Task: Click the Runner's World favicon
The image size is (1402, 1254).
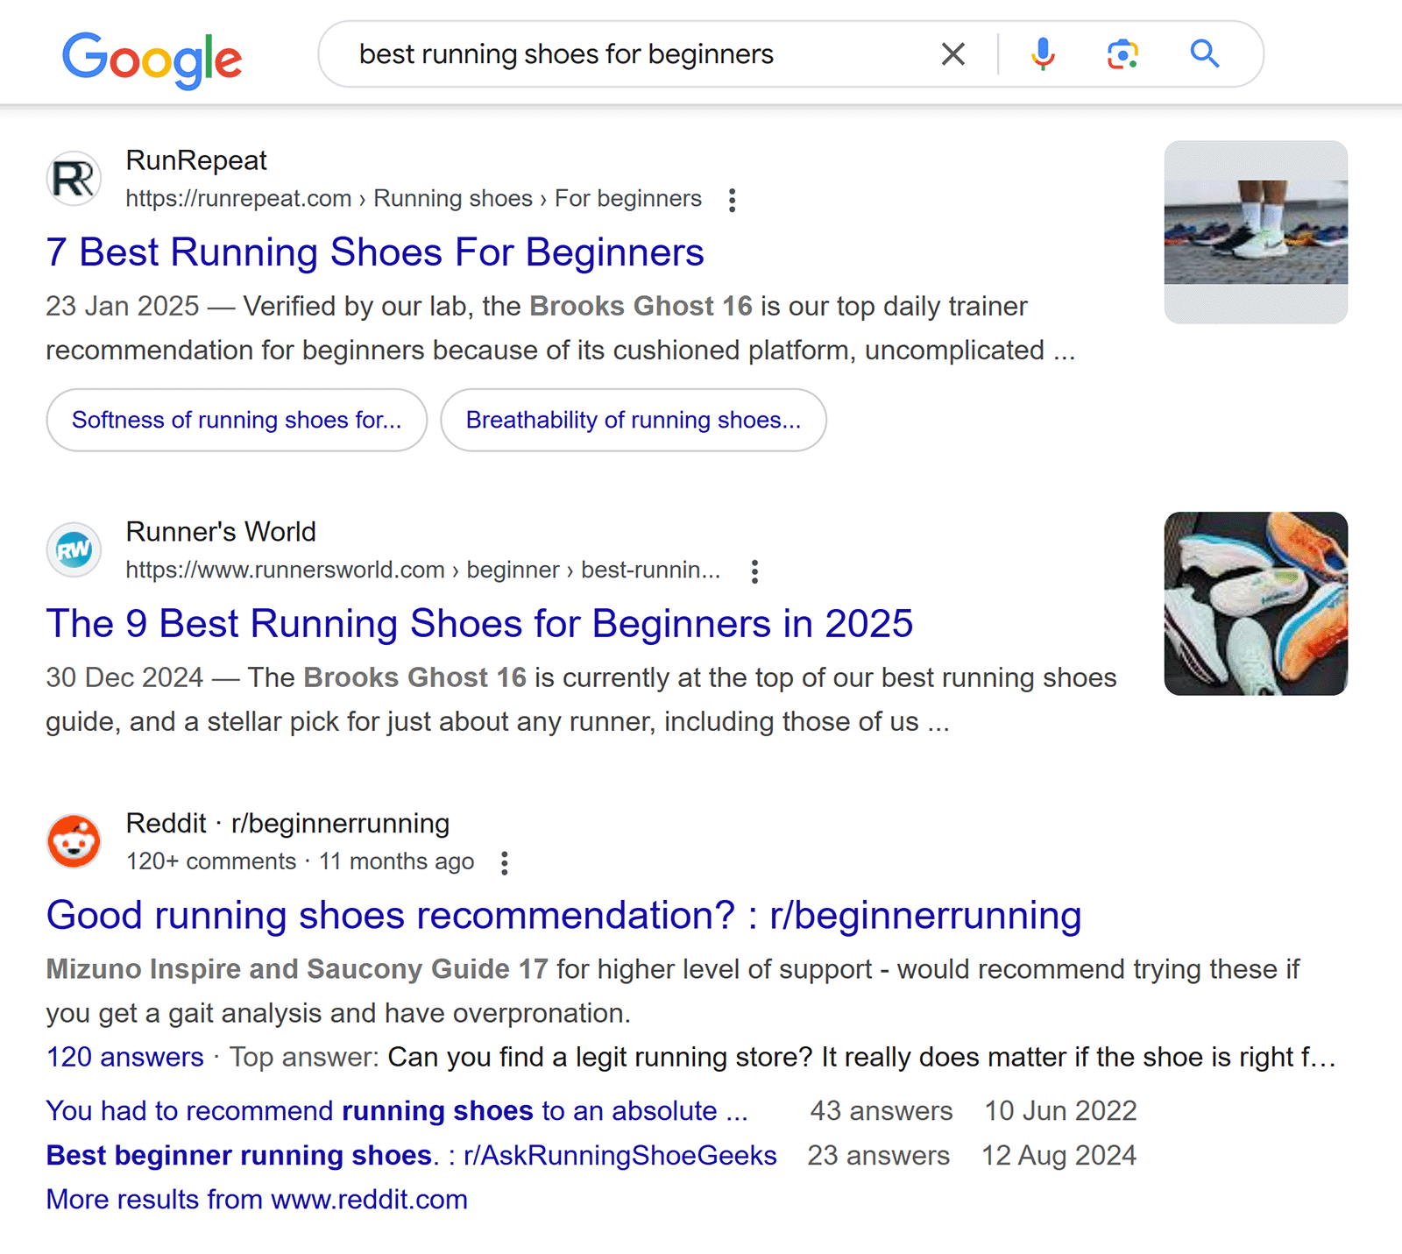Action: (74, 549)
